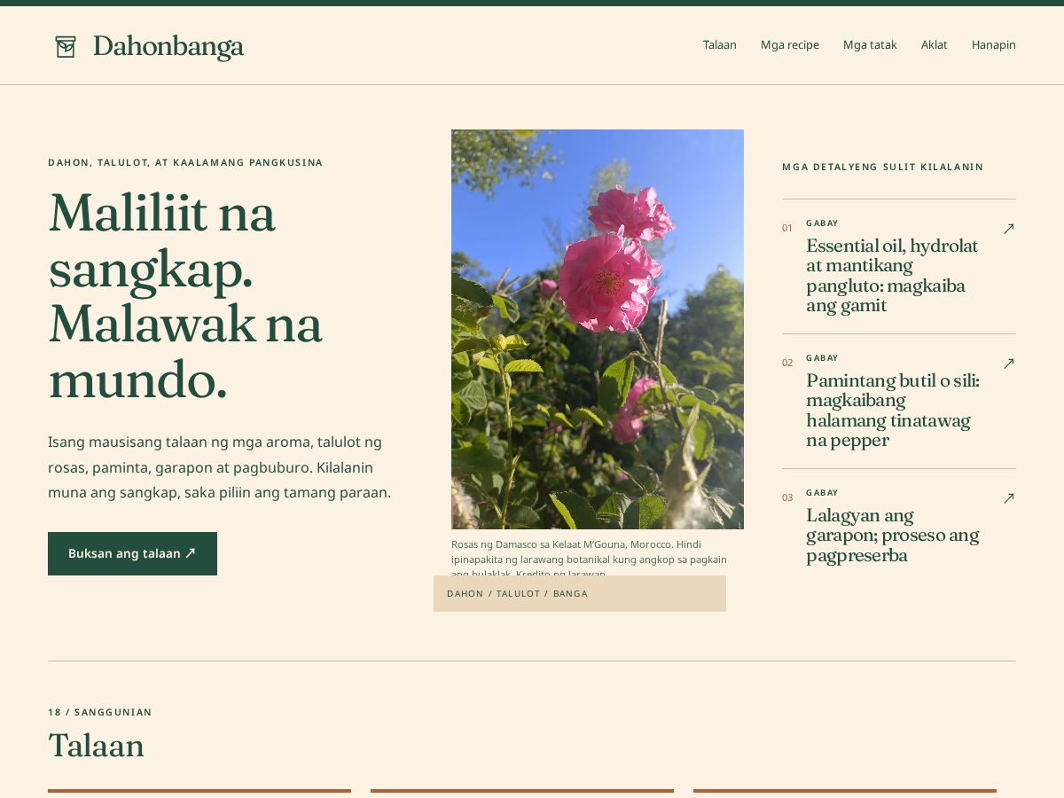Open the Aklat menu item
Image resolution: width=1064 pixels, height=798 pixels.
(935, 44)
